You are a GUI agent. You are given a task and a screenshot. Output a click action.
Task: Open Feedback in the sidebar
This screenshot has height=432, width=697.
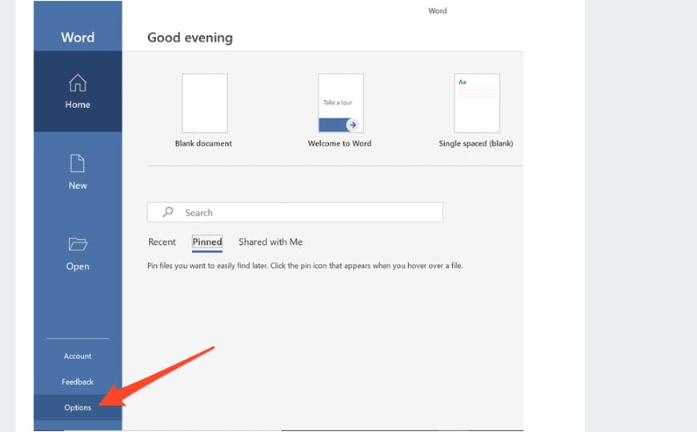[x=78, y=382]
